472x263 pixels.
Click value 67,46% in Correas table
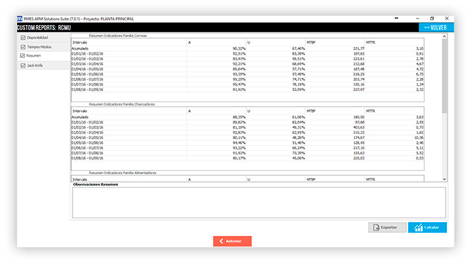point(299,49)
